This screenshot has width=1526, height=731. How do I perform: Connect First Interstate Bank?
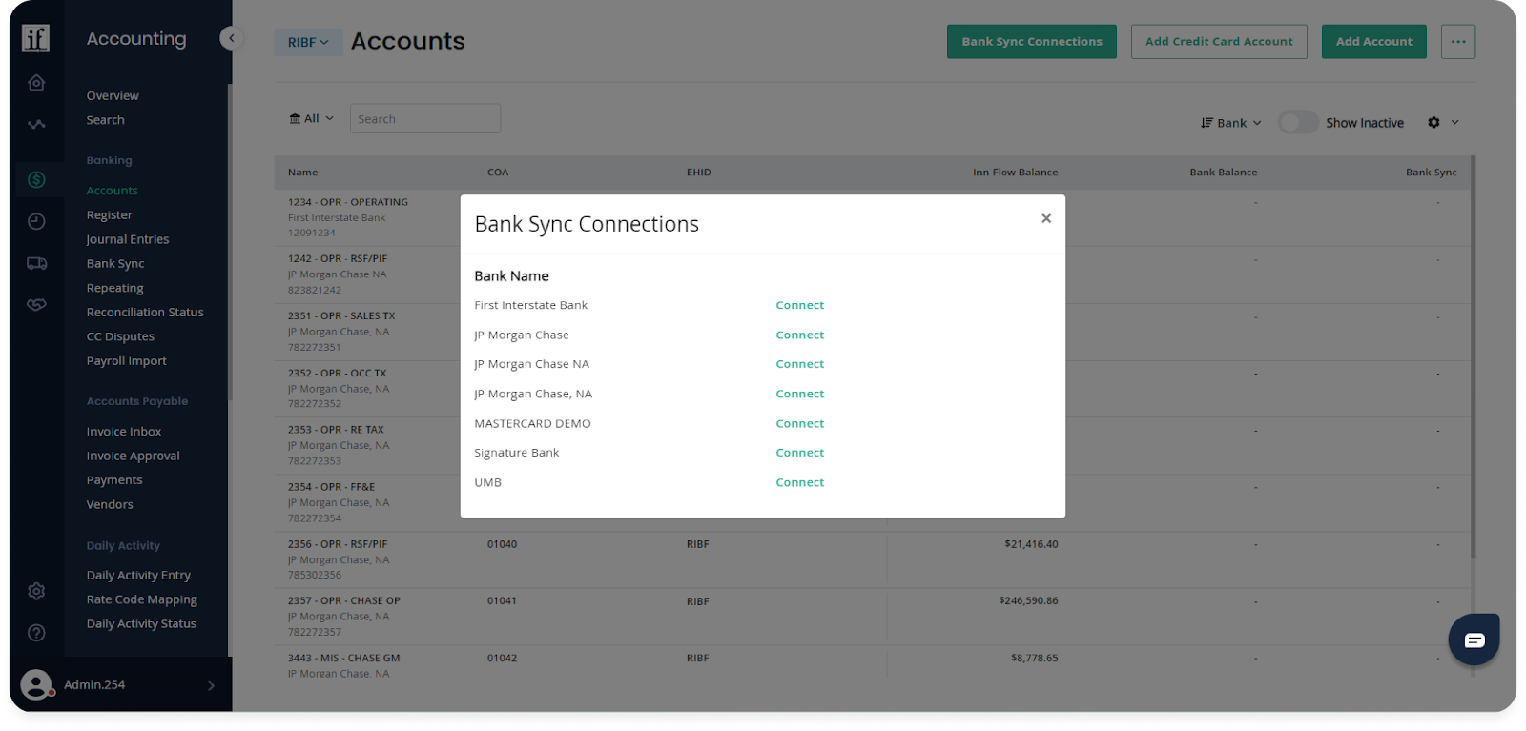(799, 305)
